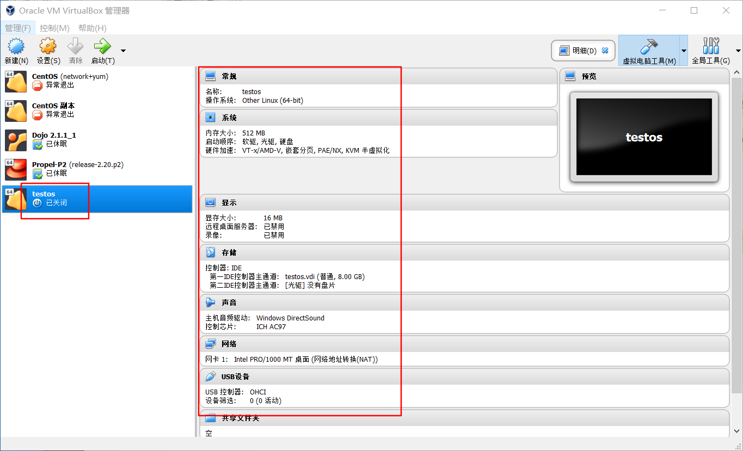Open dropdown arrow next to 启动 button

point(123,51)
